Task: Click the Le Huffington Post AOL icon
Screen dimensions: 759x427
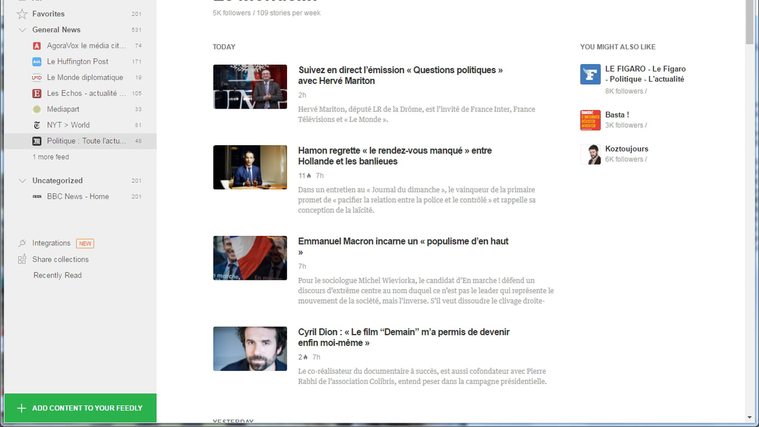Action: tap(37, 62)
